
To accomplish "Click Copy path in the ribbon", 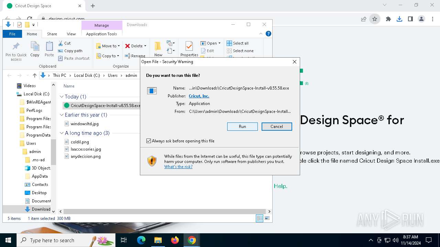I will [70, 51].
